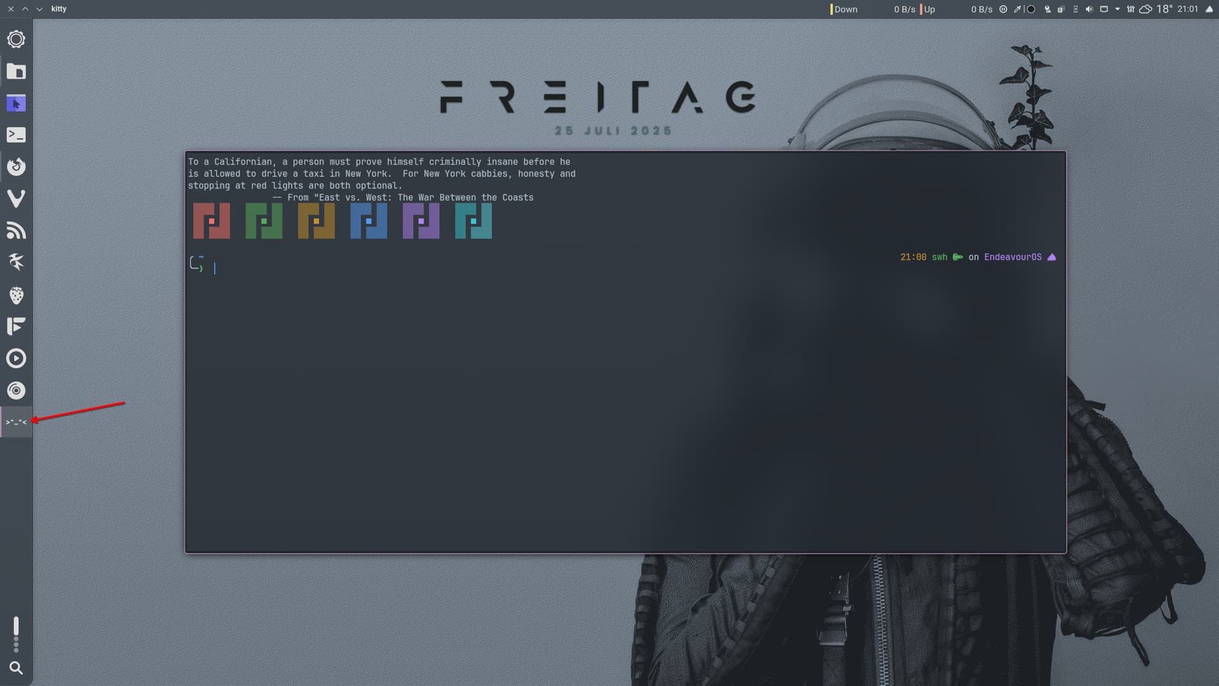Click the green color block in terminal
1219x686 pixels.
point(264,221)
